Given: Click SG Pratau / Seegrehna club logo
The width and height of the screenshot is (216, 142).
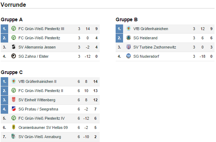Looking at the screenshot, I should click(x=13, y=109).
